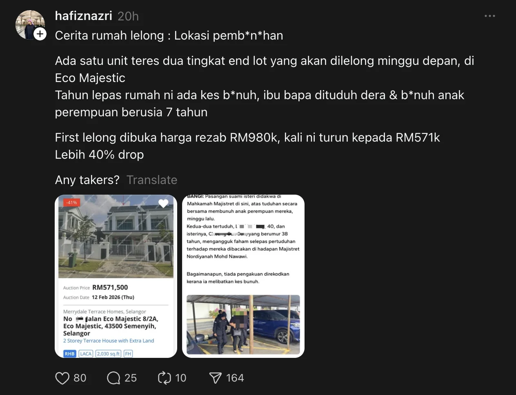The image size is (516, 395).
Task: Click the 80 likes count
Action: [x=80, y=378]
